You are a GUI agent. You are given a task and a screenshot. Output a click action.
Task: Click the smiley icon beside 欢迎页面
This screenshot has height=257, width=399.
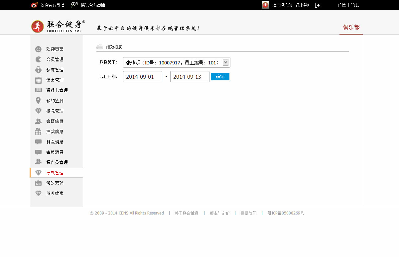[38, 49]
